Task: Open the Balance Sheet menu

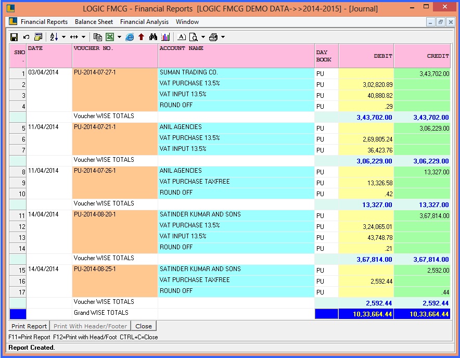Action: (94, 22)
